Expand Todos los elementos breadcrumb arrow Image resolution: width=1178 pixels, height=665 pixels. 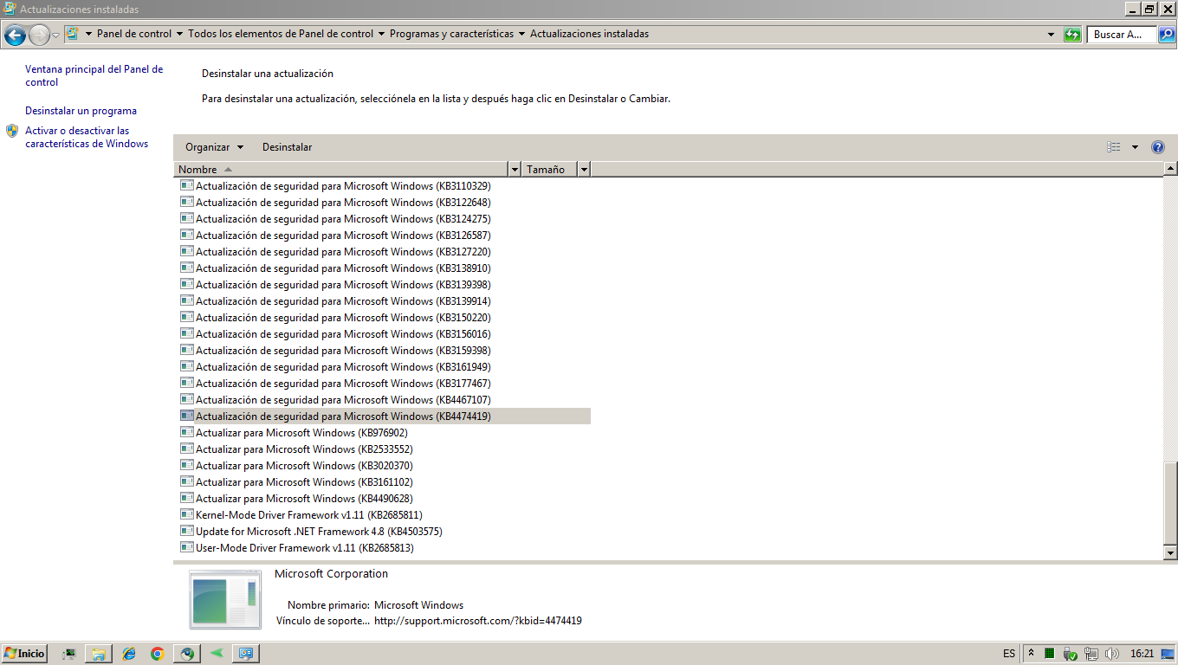pos(381,35)
